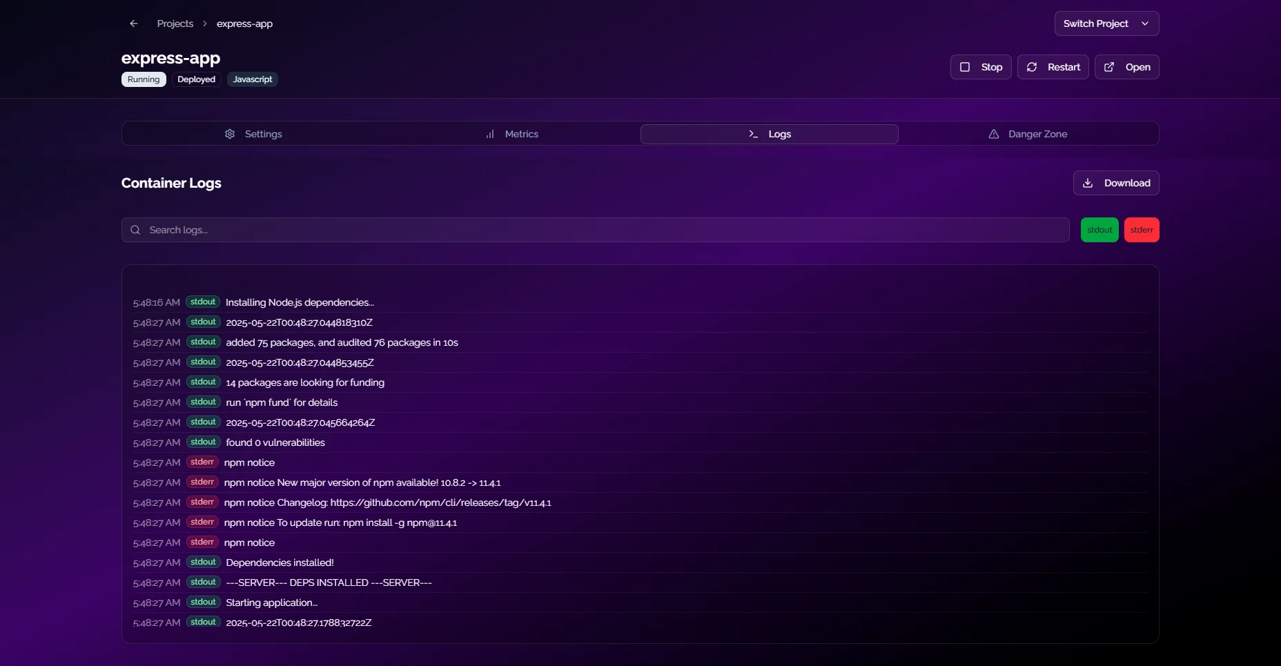Viewport: 1281px width, 666px height.
Task: Click the Running status badge
Action: point(143,79)
